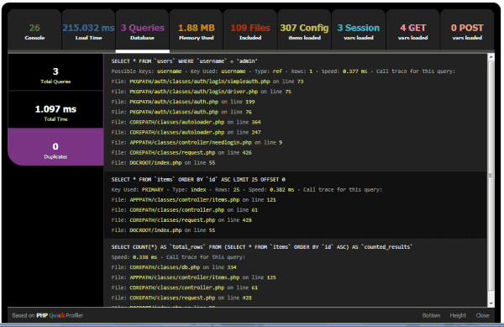Open the 307 Config items tab
The height and width of the screenshot is (327, 504).
[304, 30]
